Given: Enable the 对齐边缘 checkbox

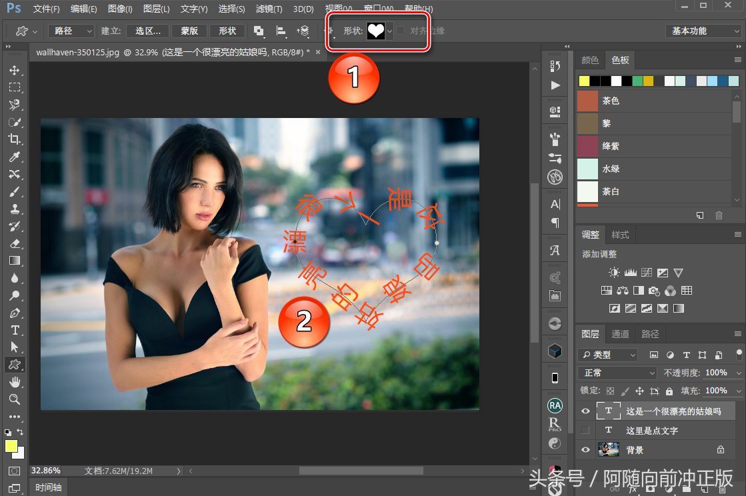Looking at the screenshot, I should pyautogui.click(x=400, y=31).
